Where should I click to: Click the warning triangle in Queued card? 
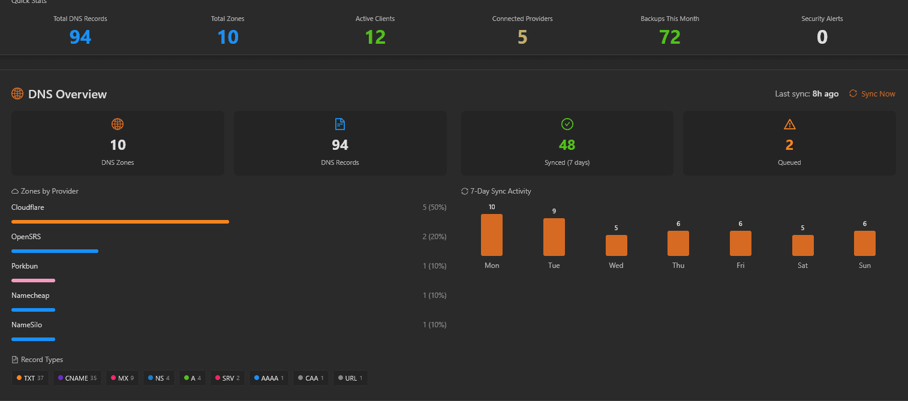coord(789,124)
